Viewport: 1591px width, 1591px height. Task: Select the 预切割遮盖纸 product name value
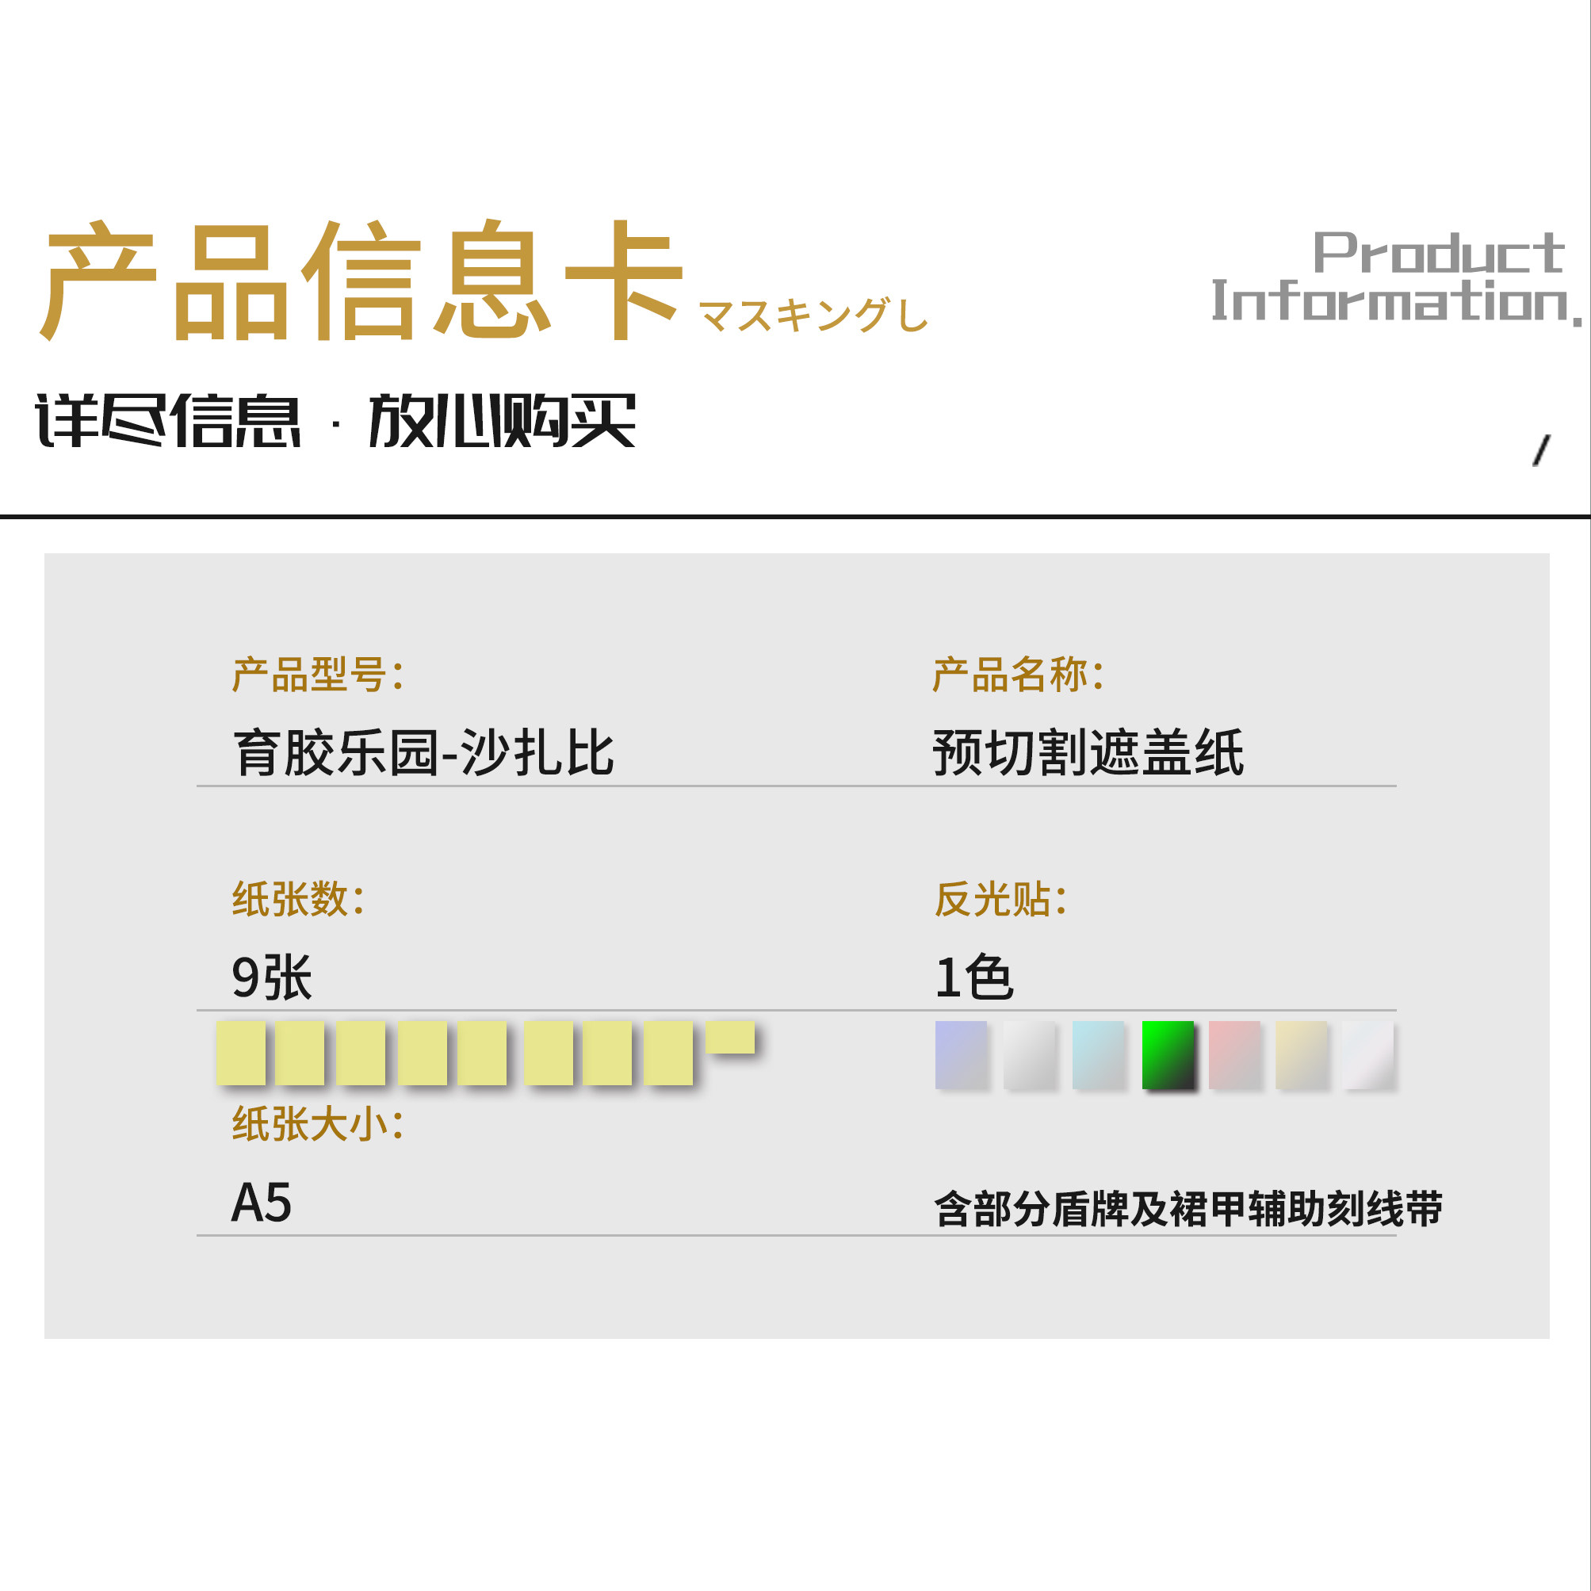(1087, 752)
